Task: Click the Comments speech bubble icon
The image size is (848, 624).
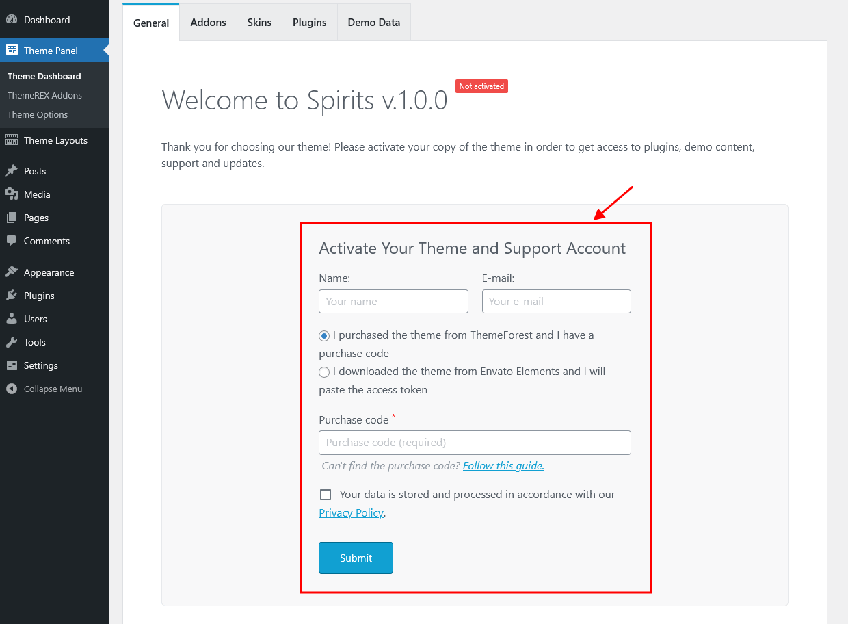Action: (x=12, y=241)
